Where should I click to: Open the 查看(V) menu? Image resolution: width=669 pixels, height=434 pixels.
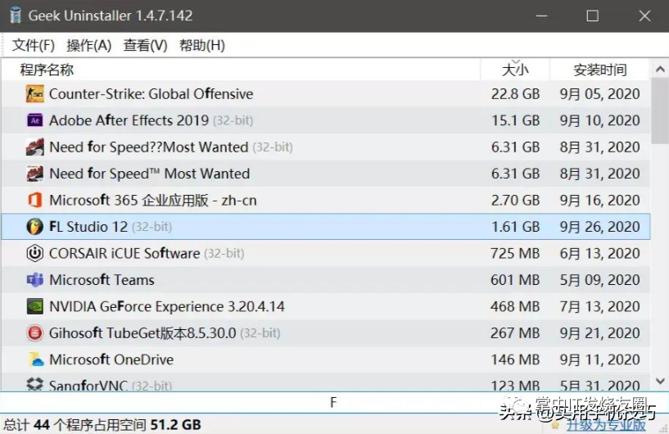(x=145, y=45)
